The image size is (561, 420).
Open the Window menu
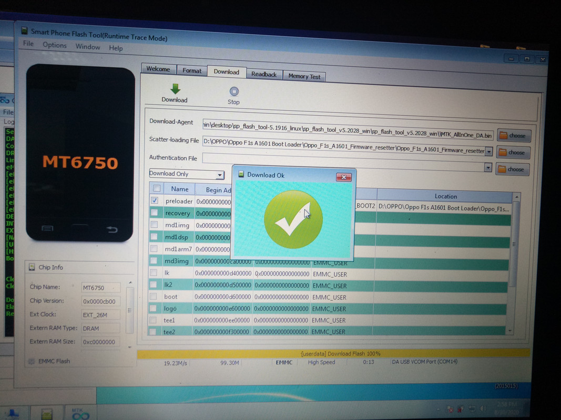coord(88,47)
